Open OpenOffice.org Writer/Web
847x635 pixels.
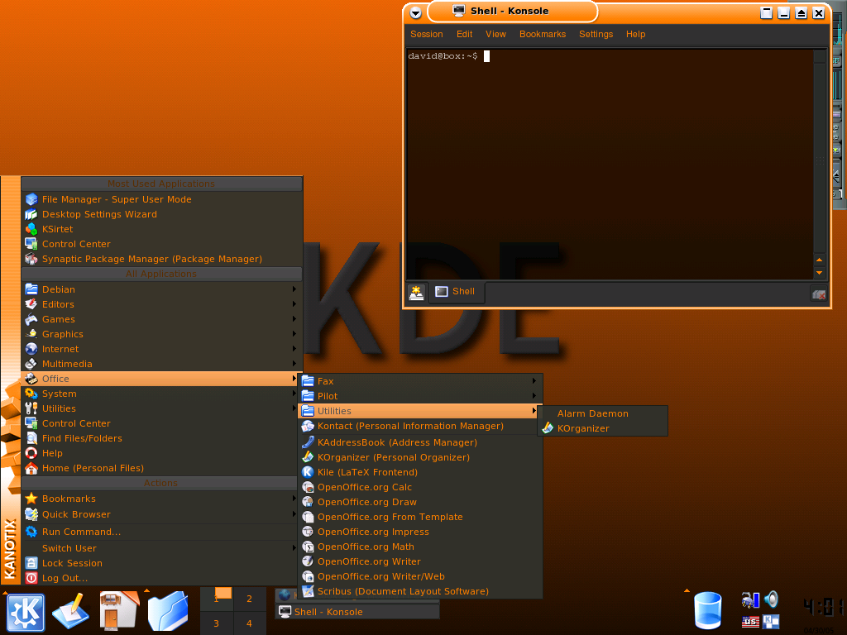(x=419, y=576)
